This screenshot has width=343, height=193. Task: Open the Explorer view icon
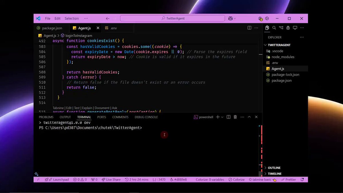click(x=267, y=28)
